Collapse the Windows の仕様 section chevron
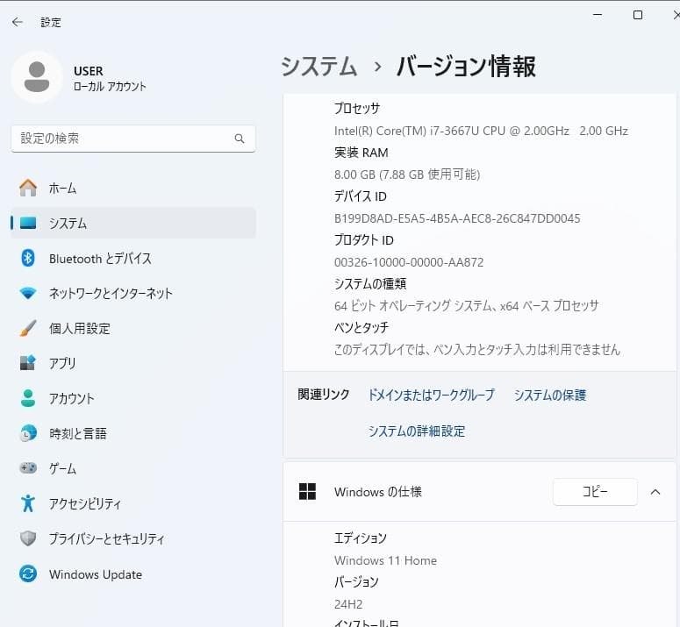 [x=655, y=492]
